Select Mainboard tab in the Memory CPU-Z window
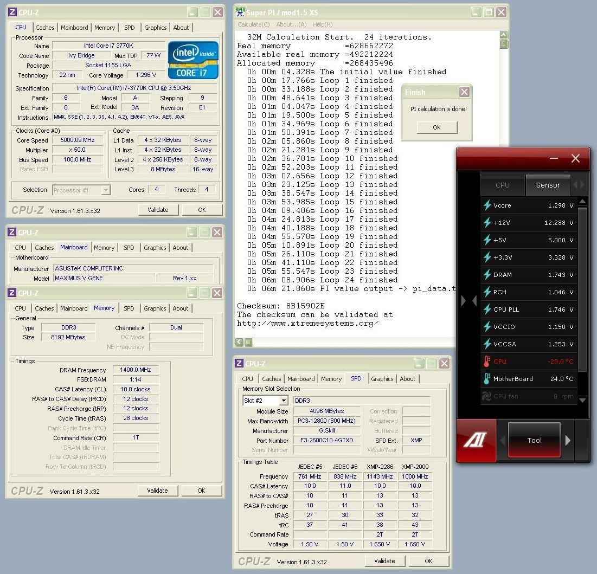597x574 pixels. coord(74,308)
